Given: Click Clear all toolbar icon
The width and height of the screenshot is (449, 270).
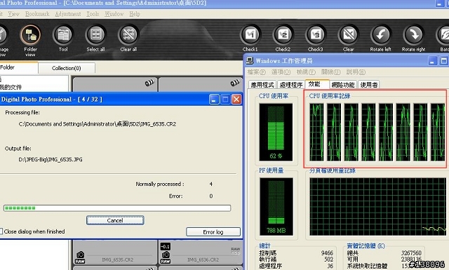Looking at the screenshot, I should (128, 34).
